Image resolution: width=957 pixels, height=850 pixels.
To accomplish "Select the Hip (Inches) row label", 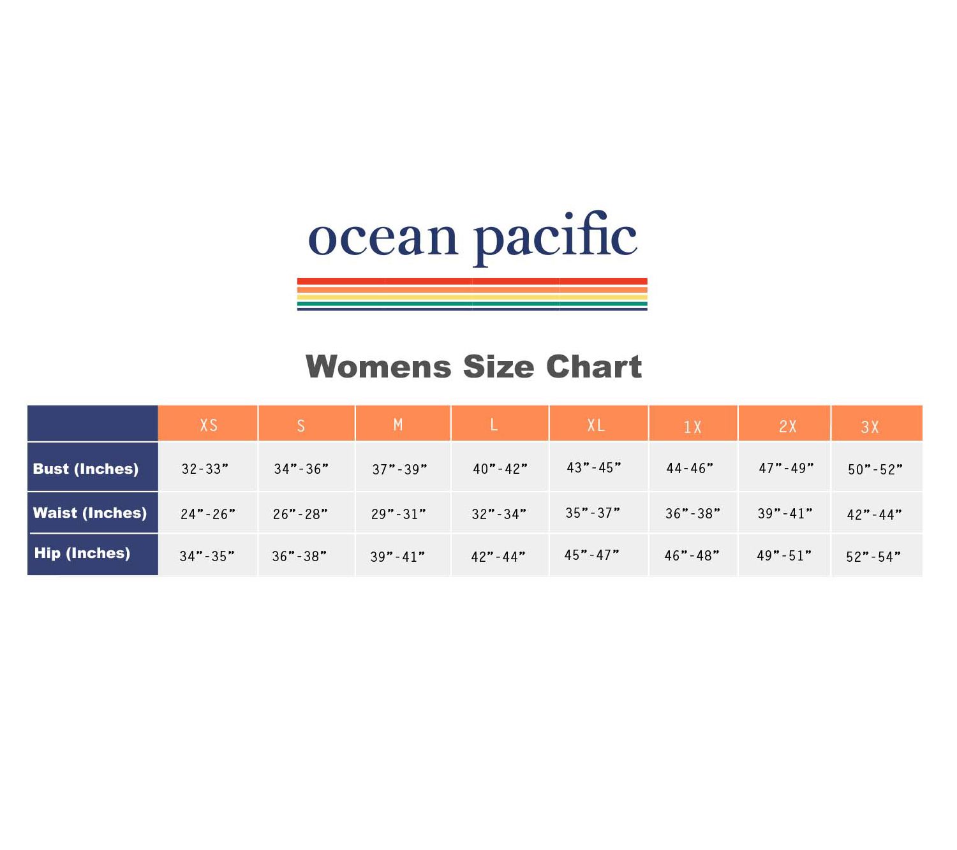I will (82, 553).
